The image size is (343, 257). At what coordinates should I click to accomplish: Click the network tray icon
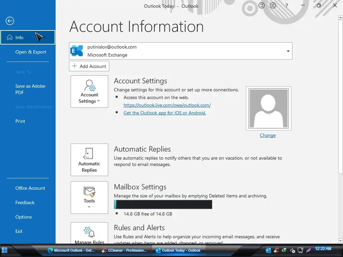[x=300, y=250]
